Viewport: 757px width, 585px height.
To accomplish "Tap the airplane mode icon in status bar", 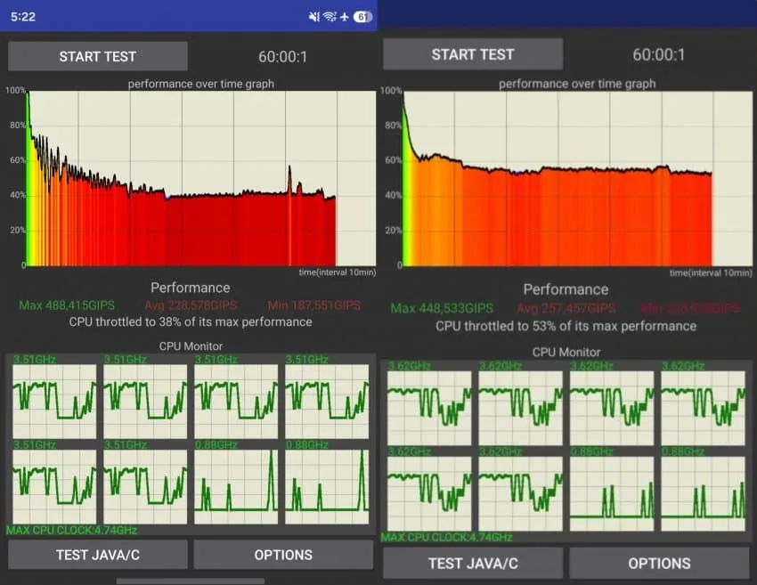I will (x=345, y=17).
